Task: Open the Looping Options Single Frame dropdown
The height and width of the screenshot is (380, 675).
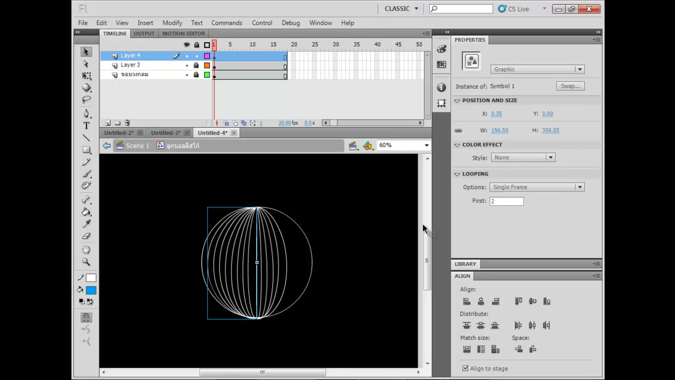Action: [x=536, y=187]
